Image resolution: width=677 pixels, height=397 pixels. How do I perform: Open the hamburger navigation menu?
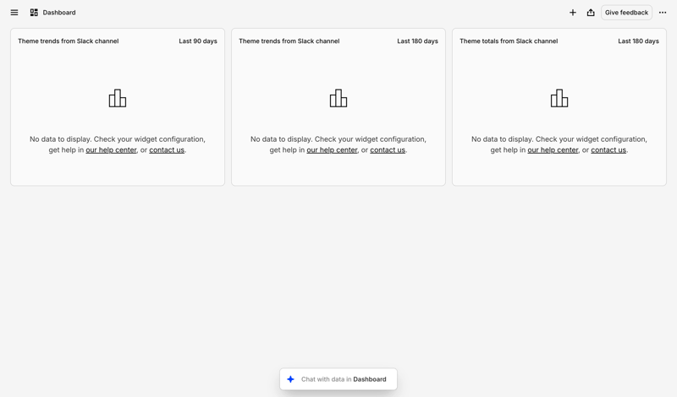click(x=14, y=13)
